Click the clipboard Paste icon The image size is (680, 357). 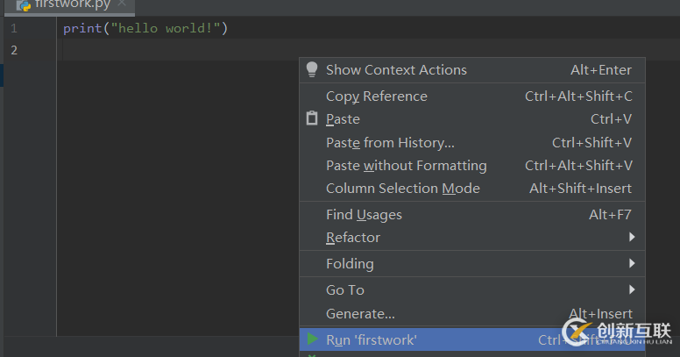[312, 118]
